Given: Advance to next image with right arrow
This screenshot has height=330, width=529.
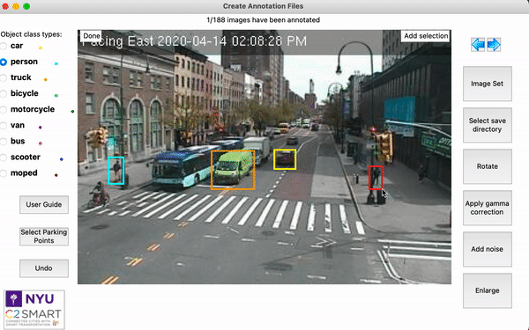Looking at the screenshot, I should [494, 45].
